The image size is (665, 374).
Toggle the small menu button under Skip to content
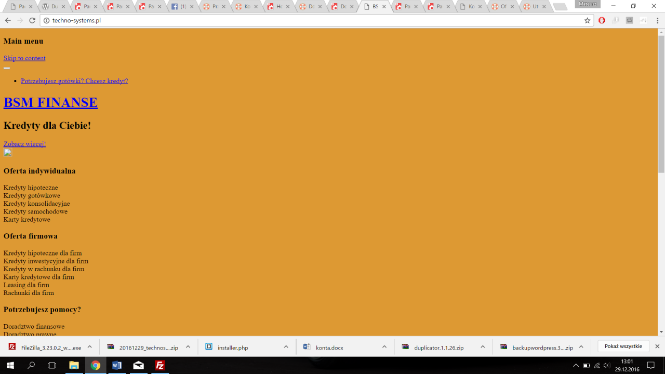pos(7,68)
